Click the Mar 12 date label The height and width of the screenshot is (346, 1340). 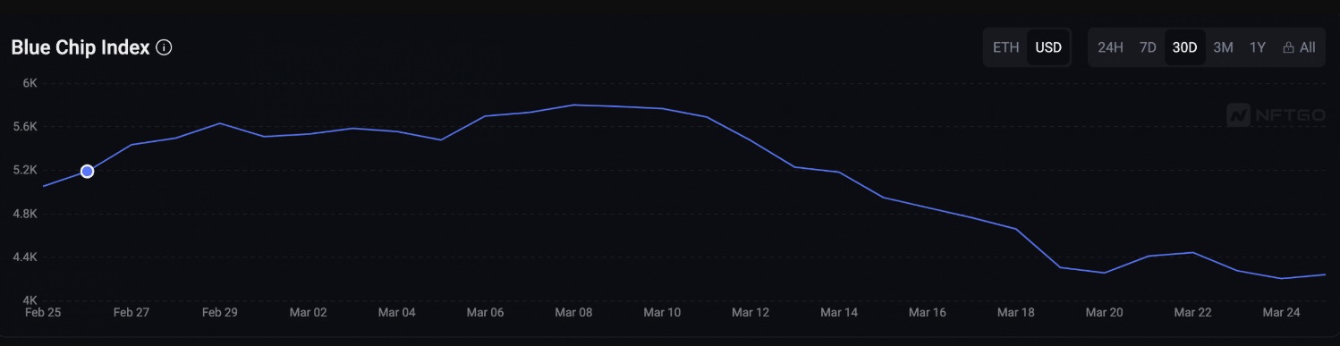tap(751, 312)
